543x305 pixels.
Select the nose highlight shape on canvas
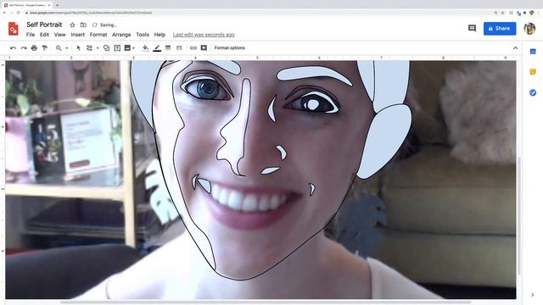(236, 131)
